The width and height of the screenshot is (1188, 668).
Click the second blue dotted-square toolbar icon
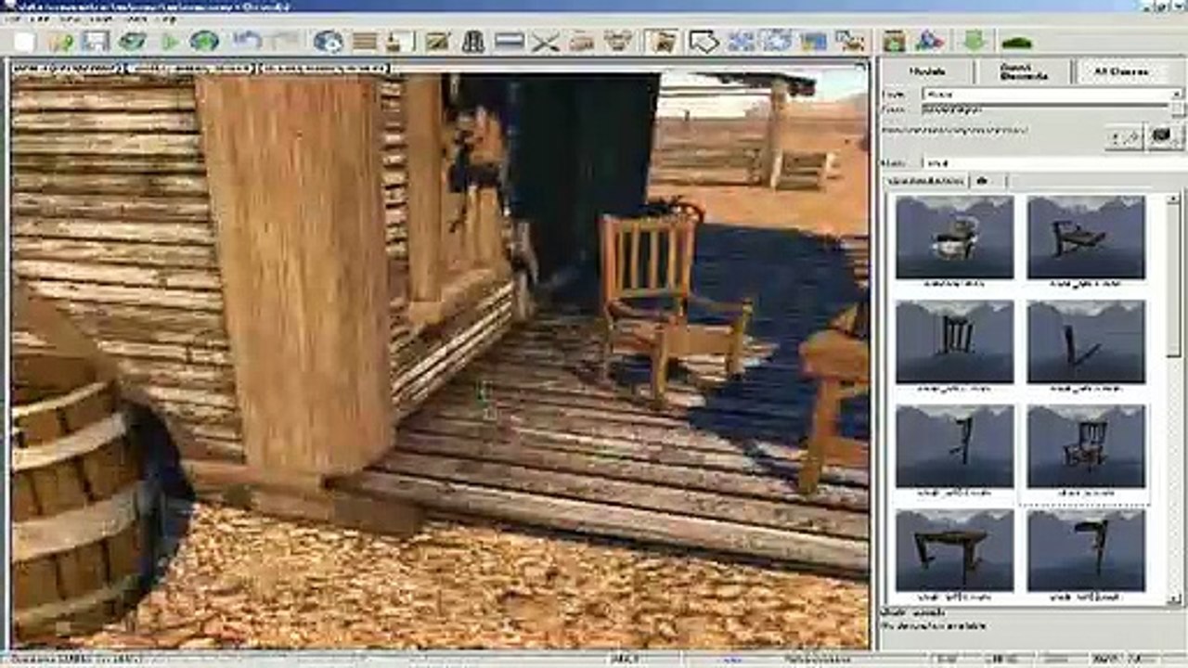tap(777, 42)
